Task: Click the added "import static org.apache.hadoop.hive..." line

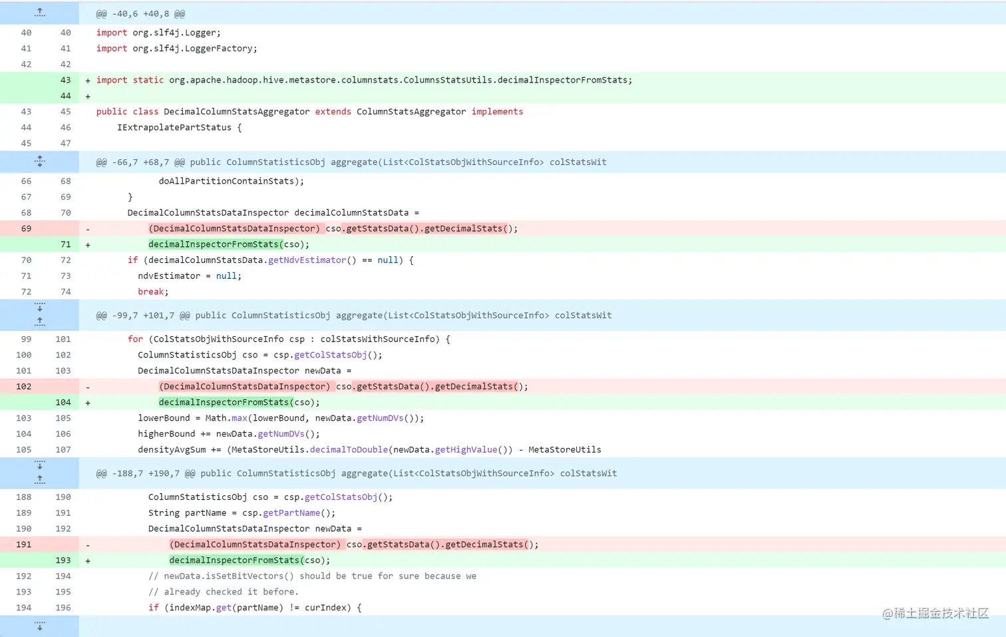Action: point(364,80)
